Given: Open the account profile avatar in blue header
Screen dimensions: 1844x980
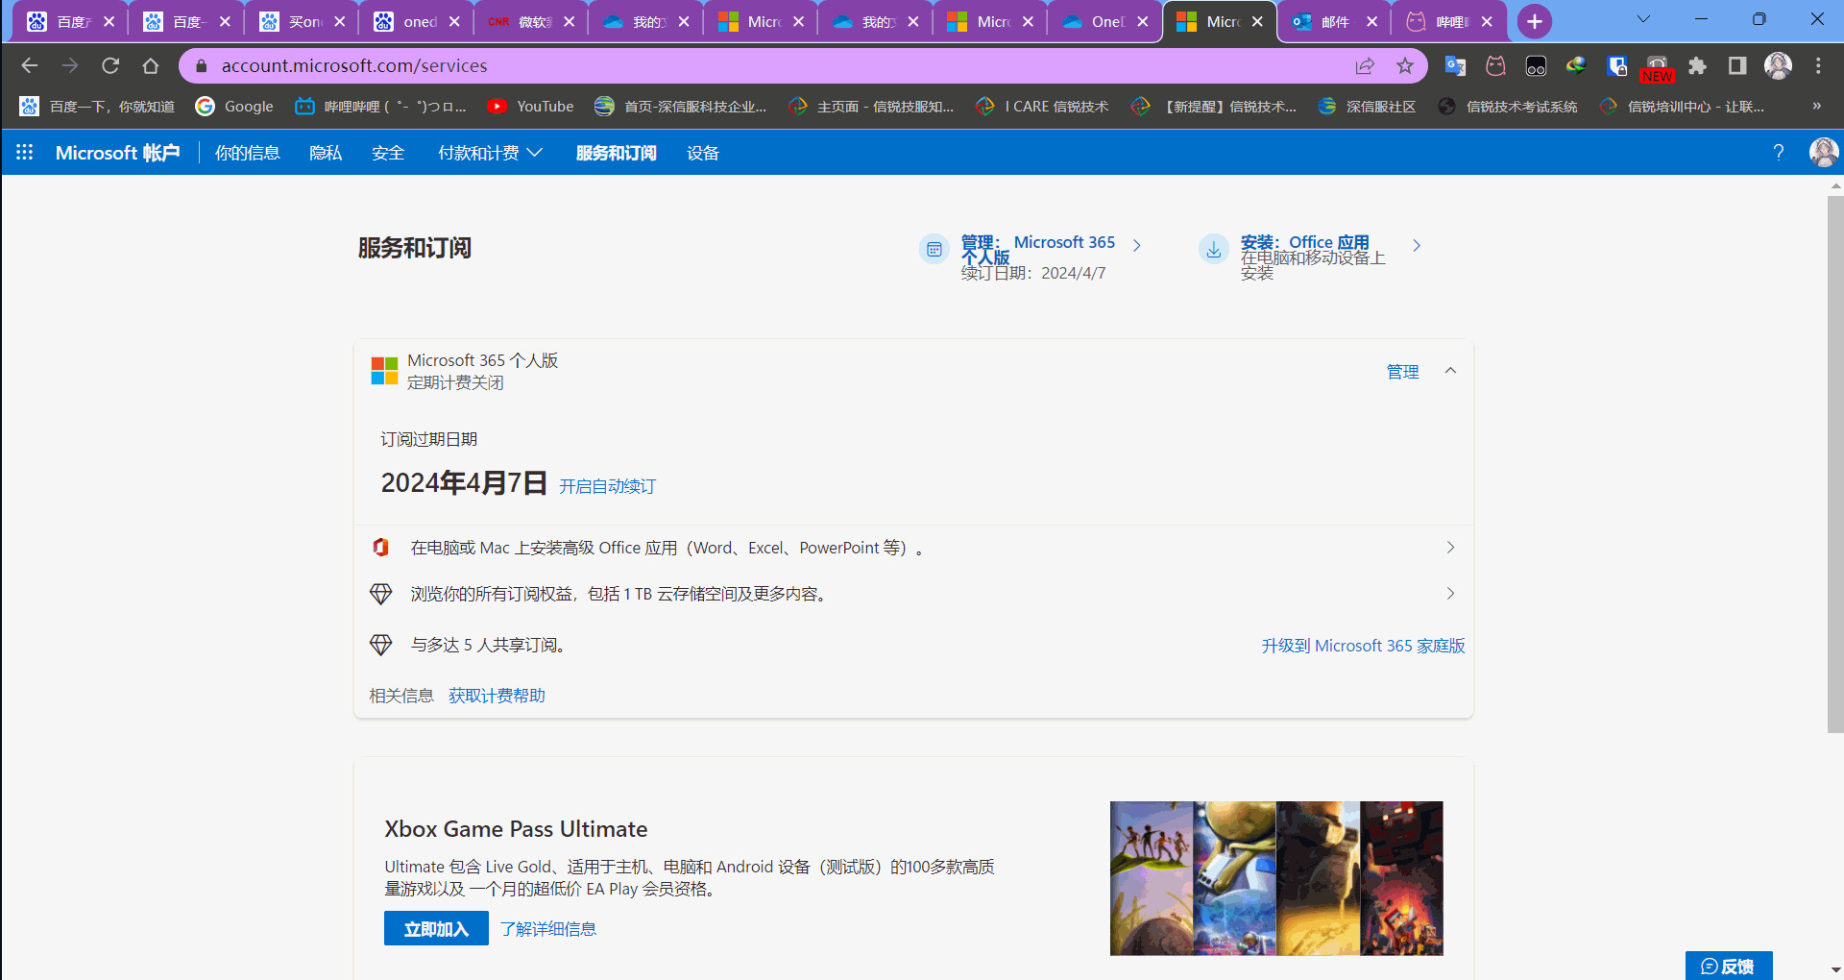Looking at the screenshot, I should (x=1823, y=152).
